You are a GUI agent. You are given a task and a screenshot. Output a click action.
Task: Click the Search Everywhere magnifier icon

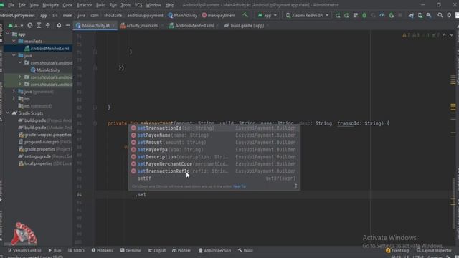click(x=440, y=15)
